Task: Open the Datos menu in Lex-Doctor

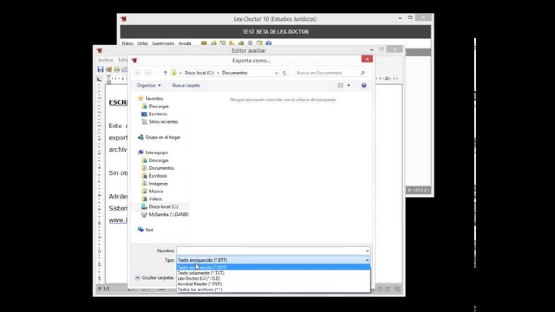Action: point(127,43)
